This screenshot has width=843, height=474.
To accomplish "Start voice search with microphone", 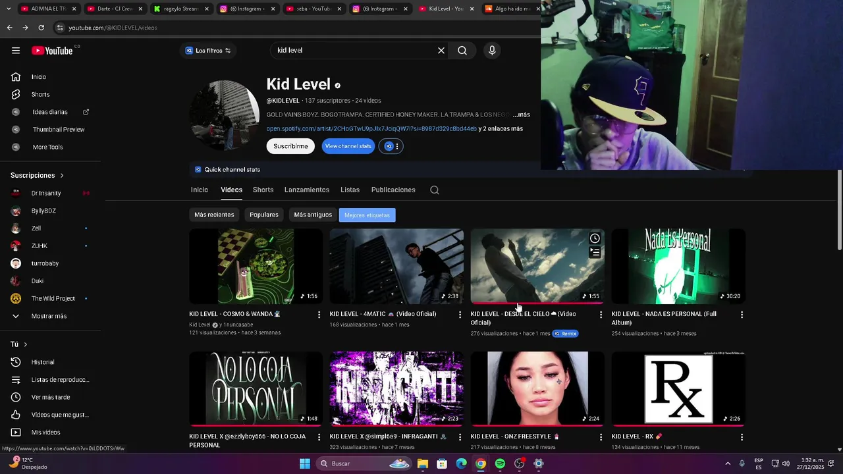I will pos(492,51).
